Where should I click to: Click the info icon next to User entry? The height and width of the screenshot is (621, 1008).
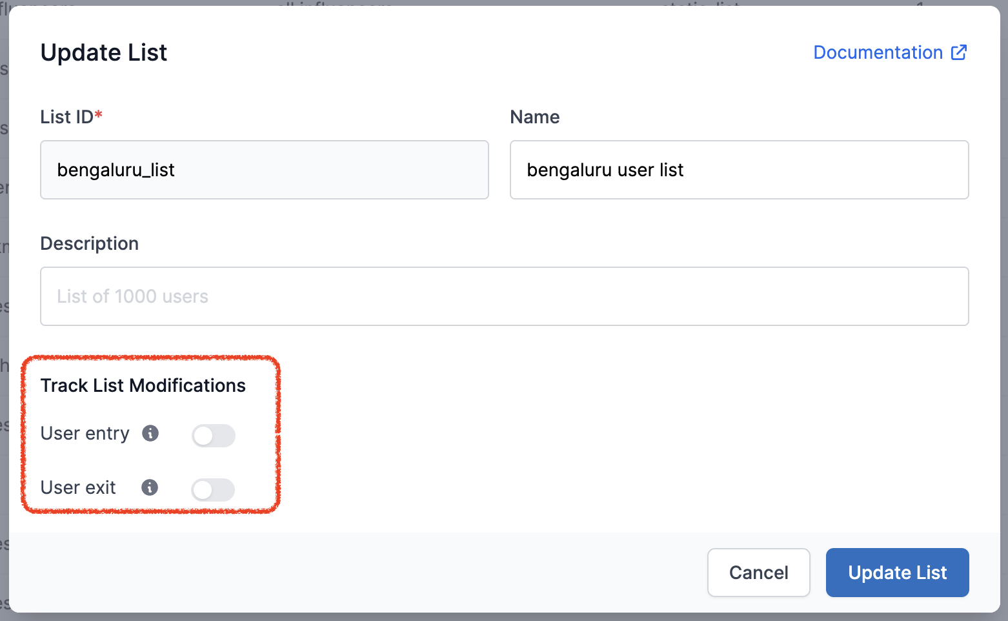[150, 433]
